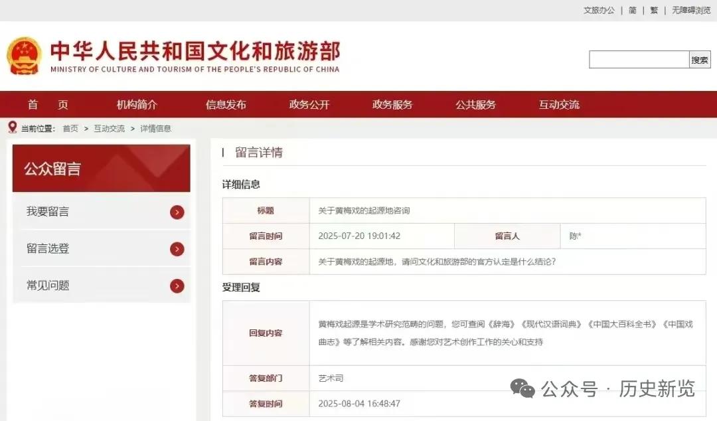The height and width of the screenshot is (421, 717).
Task: Click the 留言详情 section heading
Action: 259,152
